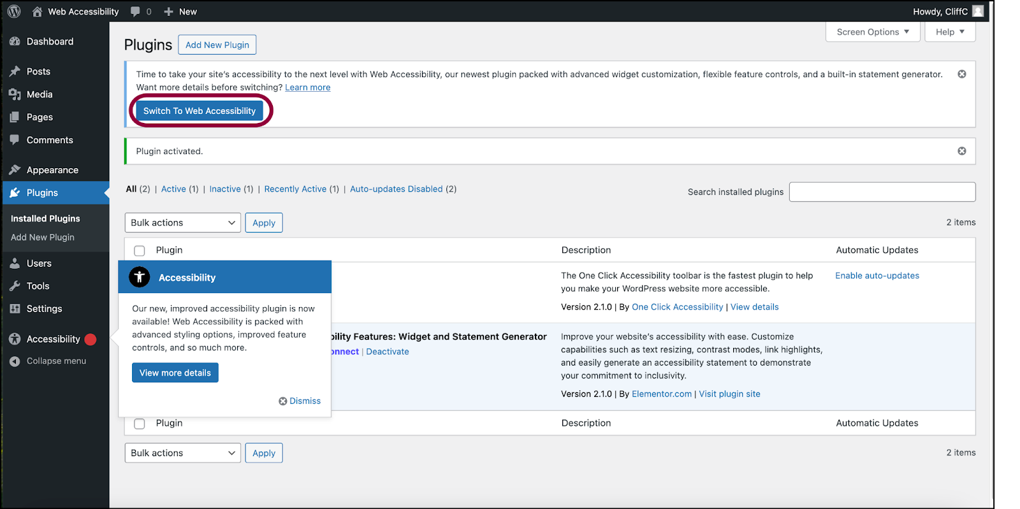
Task: Click the red notification dot beside Accessibility
Action: 91,340
